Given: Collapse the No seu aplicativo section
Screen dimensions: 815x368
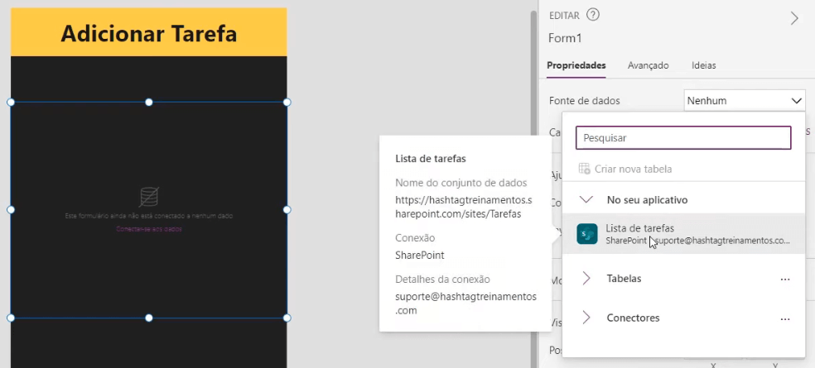Looking at the screenshot, I should [586, 200].
